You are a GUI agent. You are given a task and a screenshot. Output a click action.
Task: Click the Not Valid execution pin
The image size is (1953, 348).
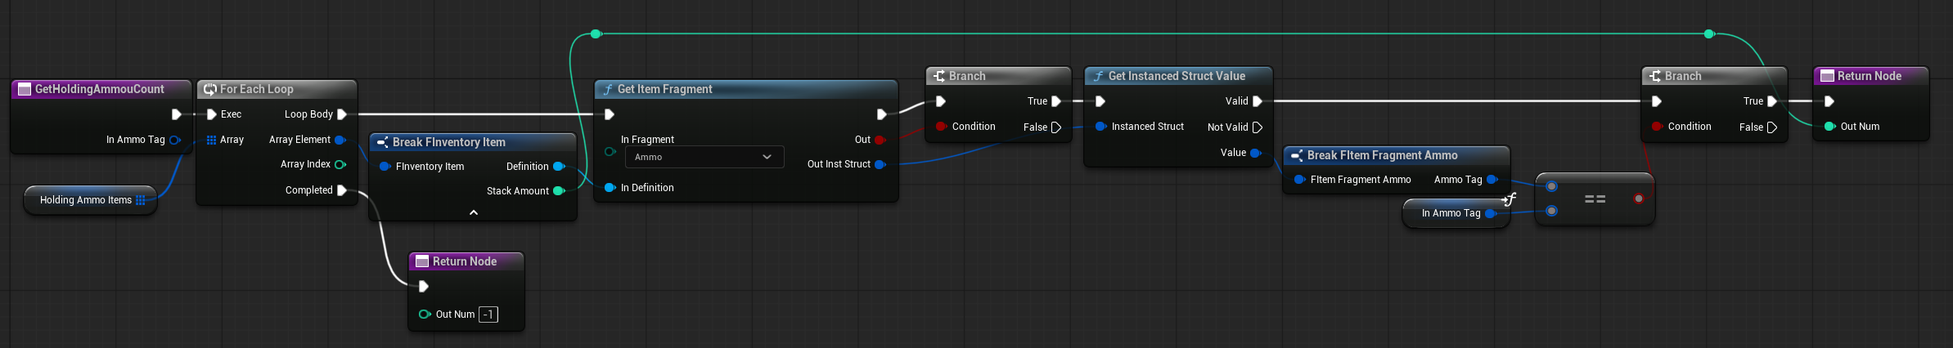pyautogui.click(x=1258, y=127)
